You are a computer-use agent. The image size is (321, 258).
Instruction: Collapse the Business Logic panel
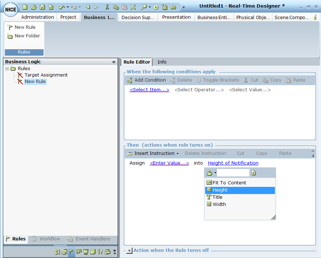pos(114,62)
